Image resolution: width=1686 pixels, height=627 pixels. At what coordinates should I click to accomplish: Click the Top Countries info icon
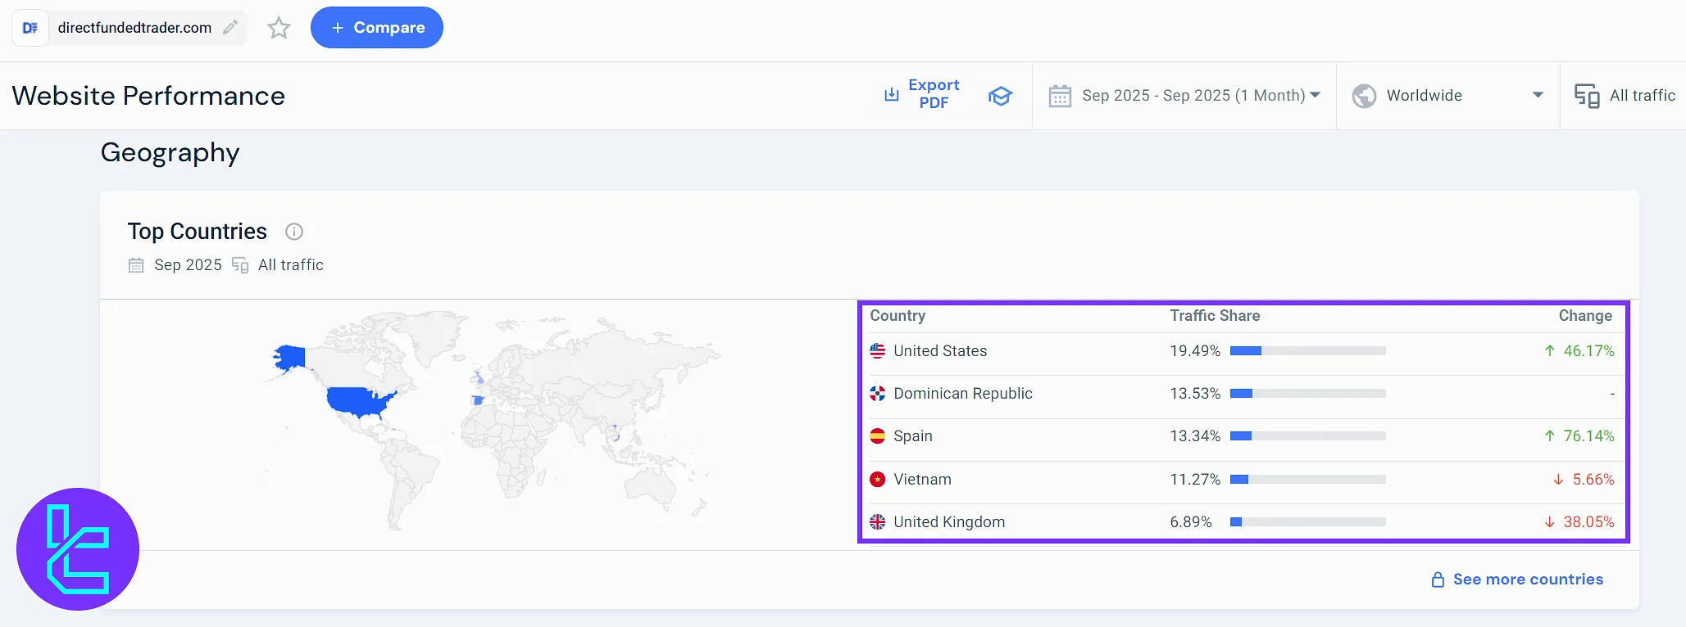[294, 232]
